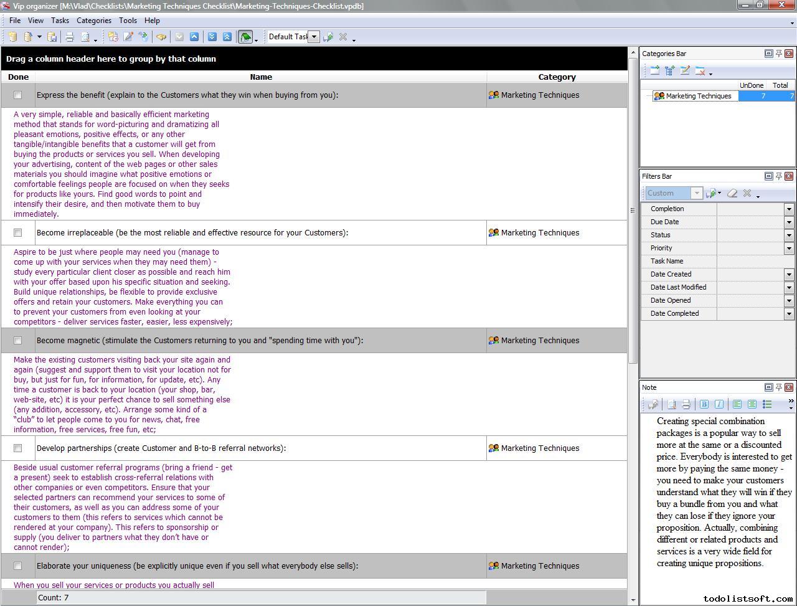Mark 'Become magnetic' task as done
This screenshot has height=606, width=797.
pos(18,341)
